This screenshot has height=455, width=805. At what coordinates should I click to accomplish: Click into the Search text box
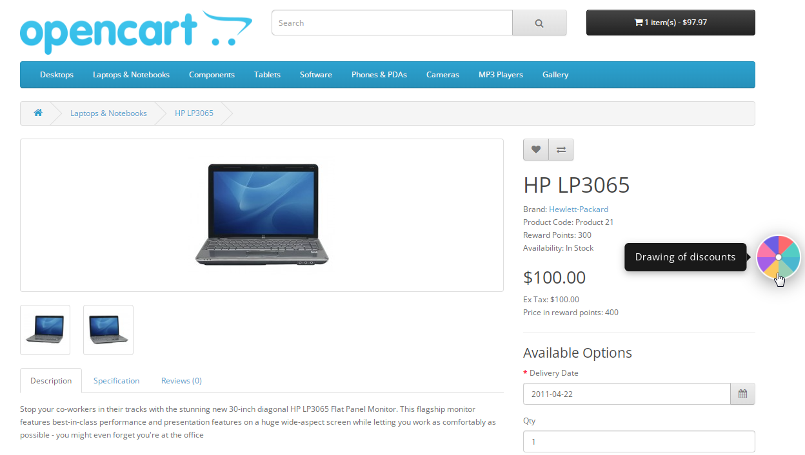(x=392, y=23)
